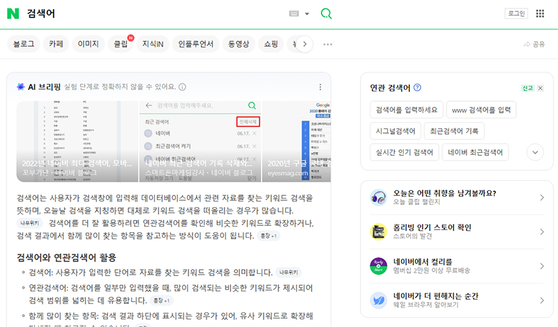The image size is (558, 327).
Task: Open the keyboard dropdown arrow
Action: 307,14
